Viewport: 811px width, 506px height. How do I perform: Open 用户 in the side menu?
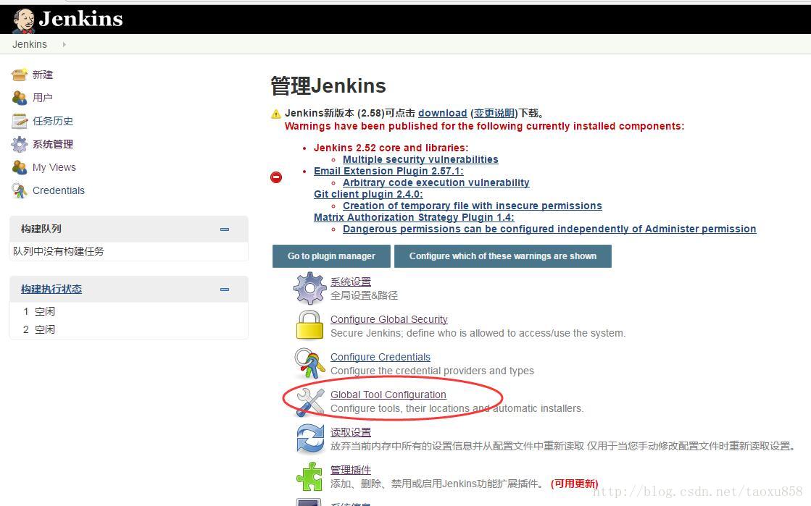tap(43, 98)
